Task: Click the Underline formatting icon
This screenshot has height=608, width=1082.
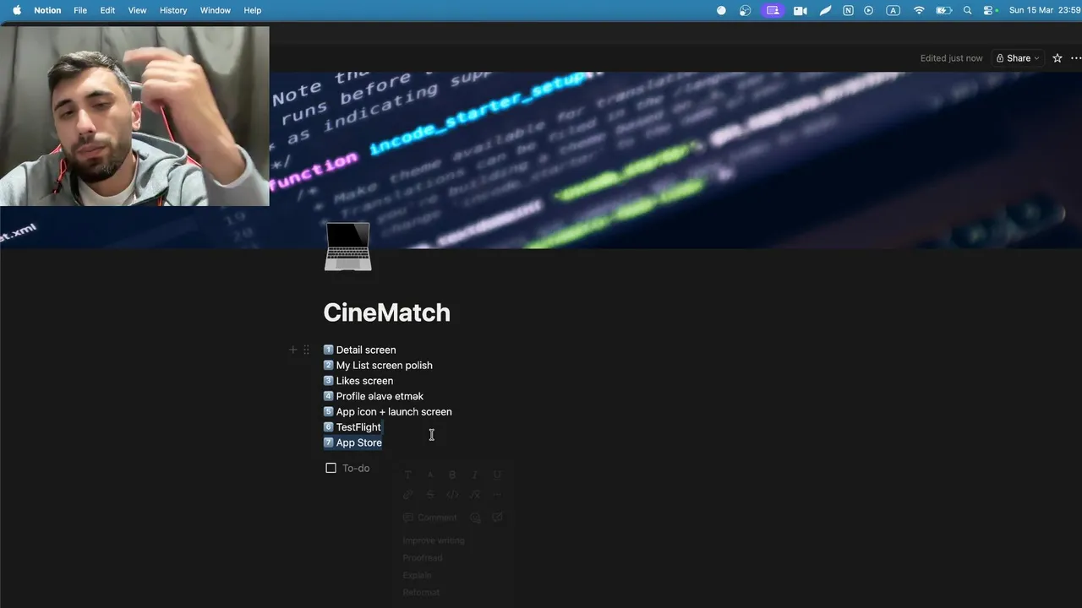Action: tap(497, 475)
